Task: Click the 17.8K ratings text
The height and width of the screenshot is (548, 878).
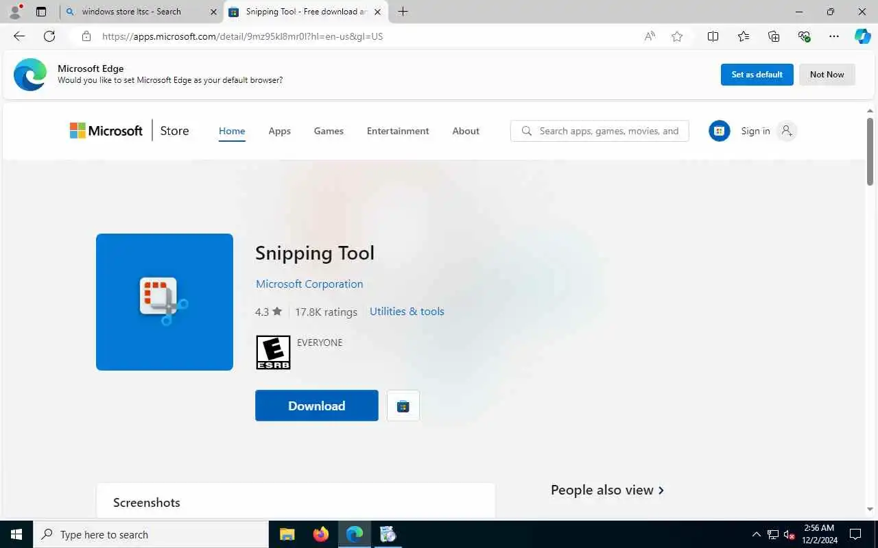Action: (326, 312)
